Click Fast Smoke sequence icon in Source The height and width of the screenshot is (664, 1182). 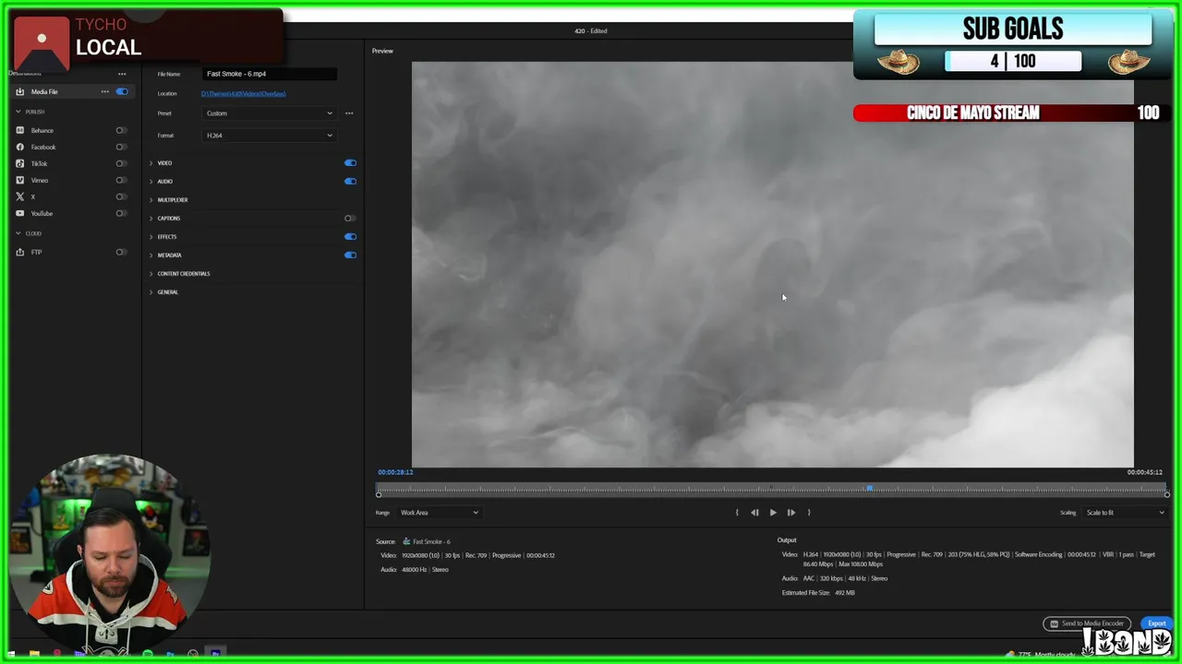(406, 541)
